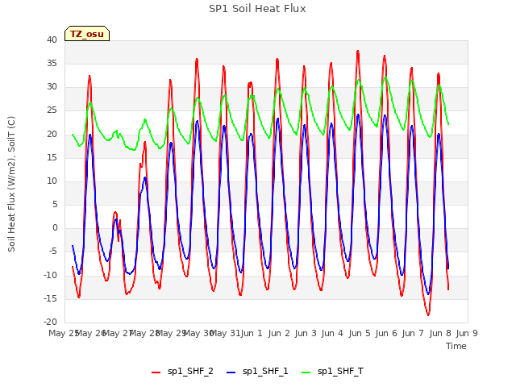Screen dimensions: 516x387
Task: Click the -20 y-axis tick label
Action: [x=51, y=322]
